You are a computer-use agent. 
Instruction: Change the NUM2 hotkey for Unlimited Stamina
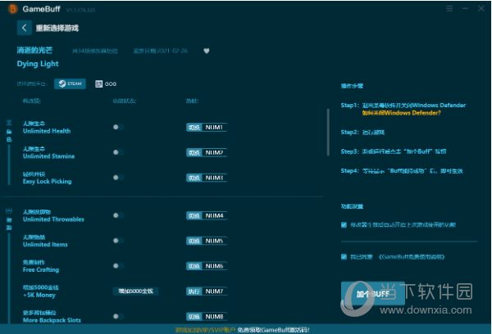[207, 152]
